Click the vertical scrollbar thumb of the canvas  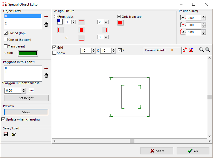coord(209,97)
